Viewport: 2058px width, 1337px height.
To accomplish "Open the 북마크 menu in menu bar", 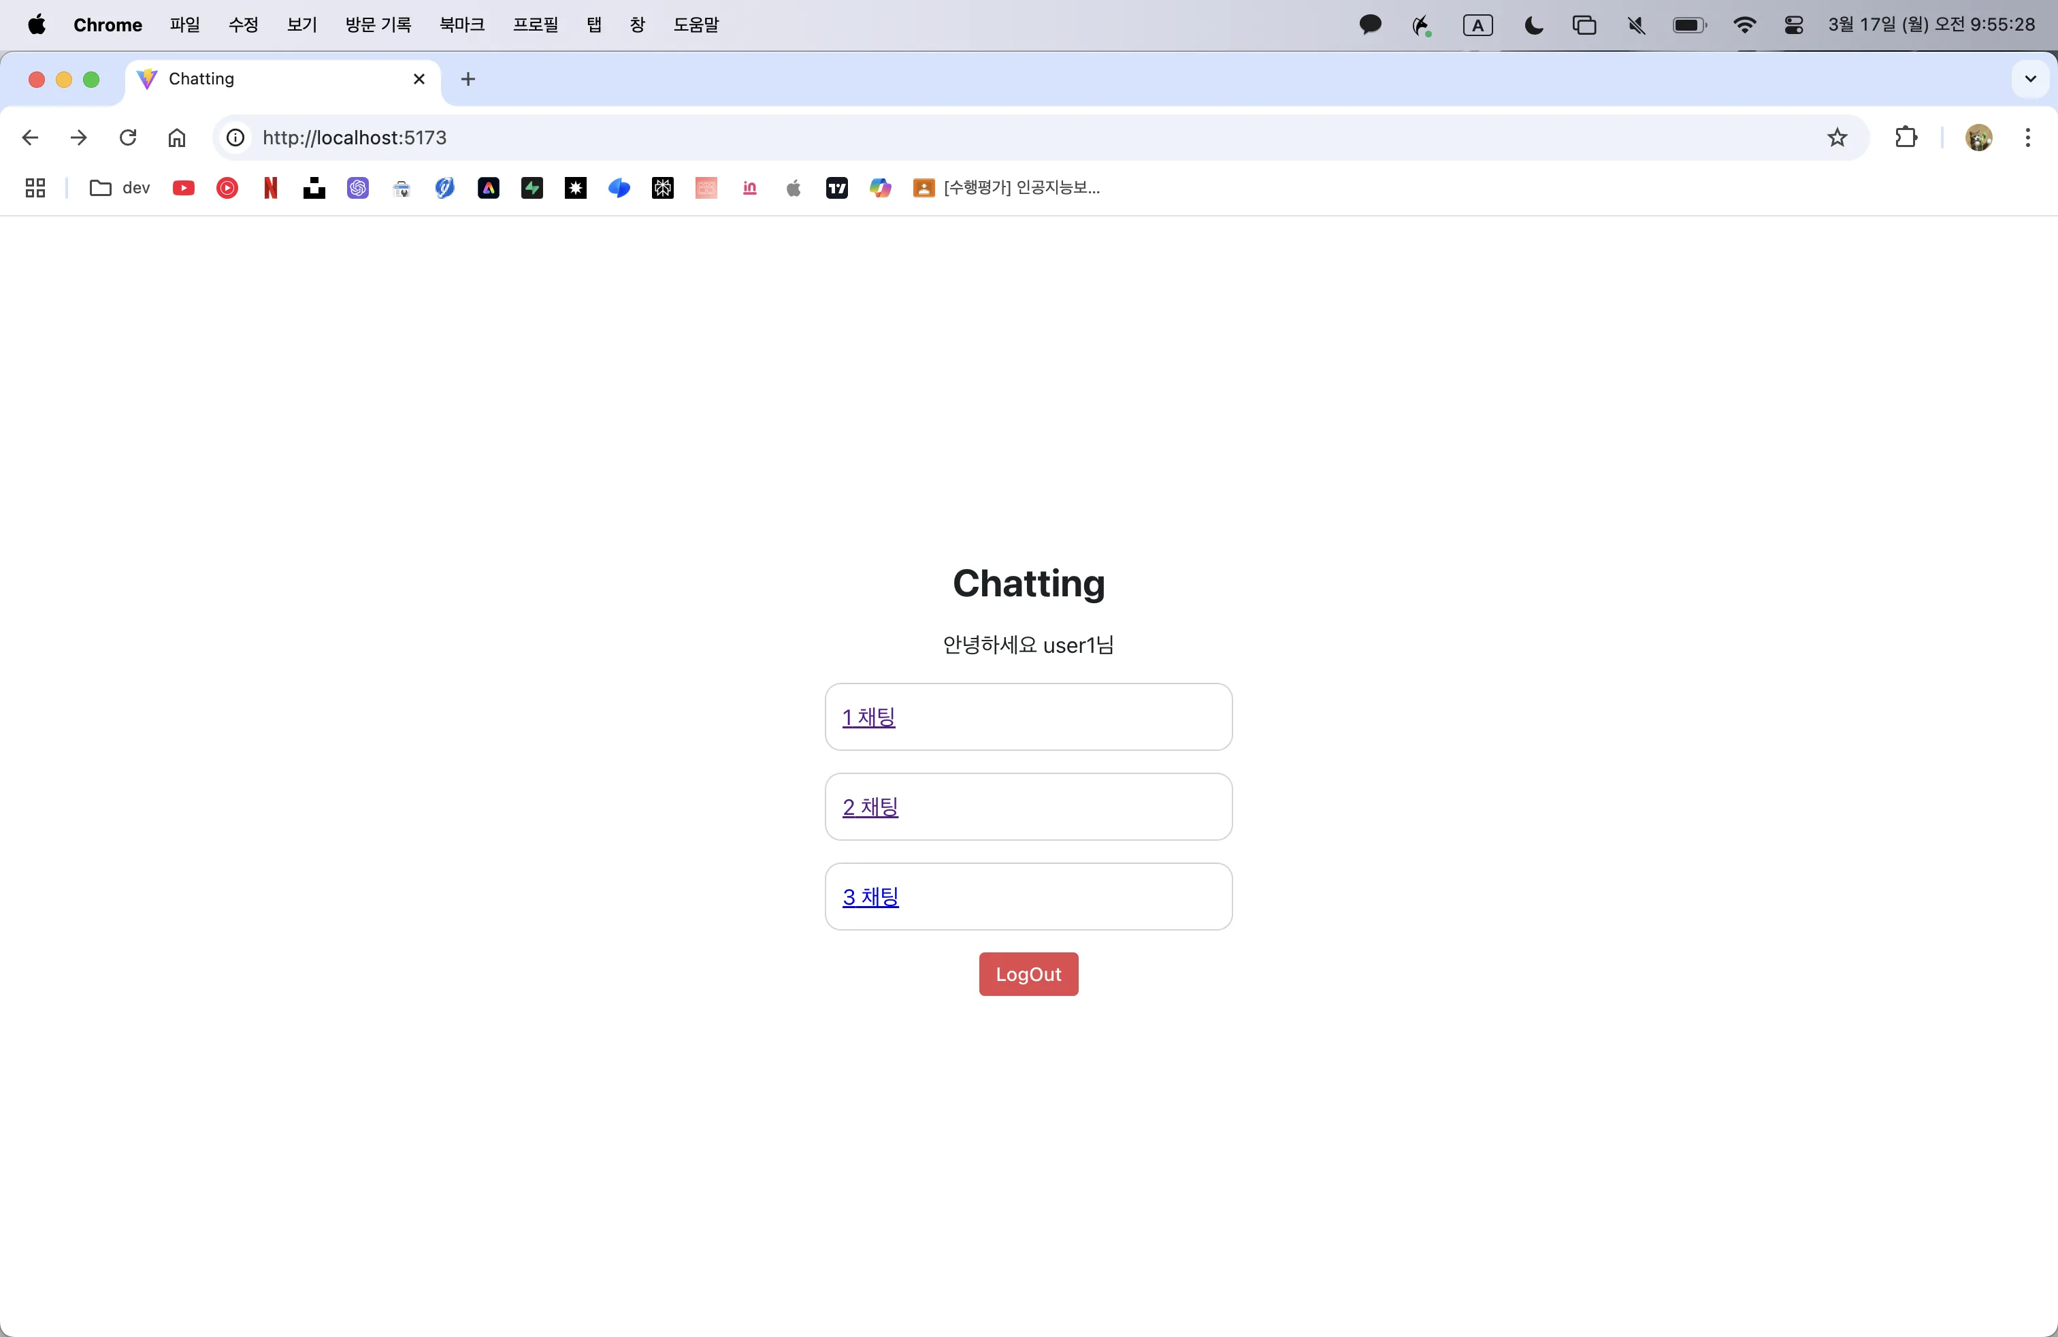I will 461,25.
